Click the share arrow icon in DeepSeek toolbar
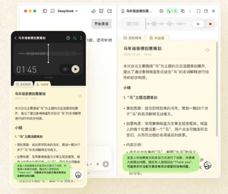228x194 pixels. point(93,11)
